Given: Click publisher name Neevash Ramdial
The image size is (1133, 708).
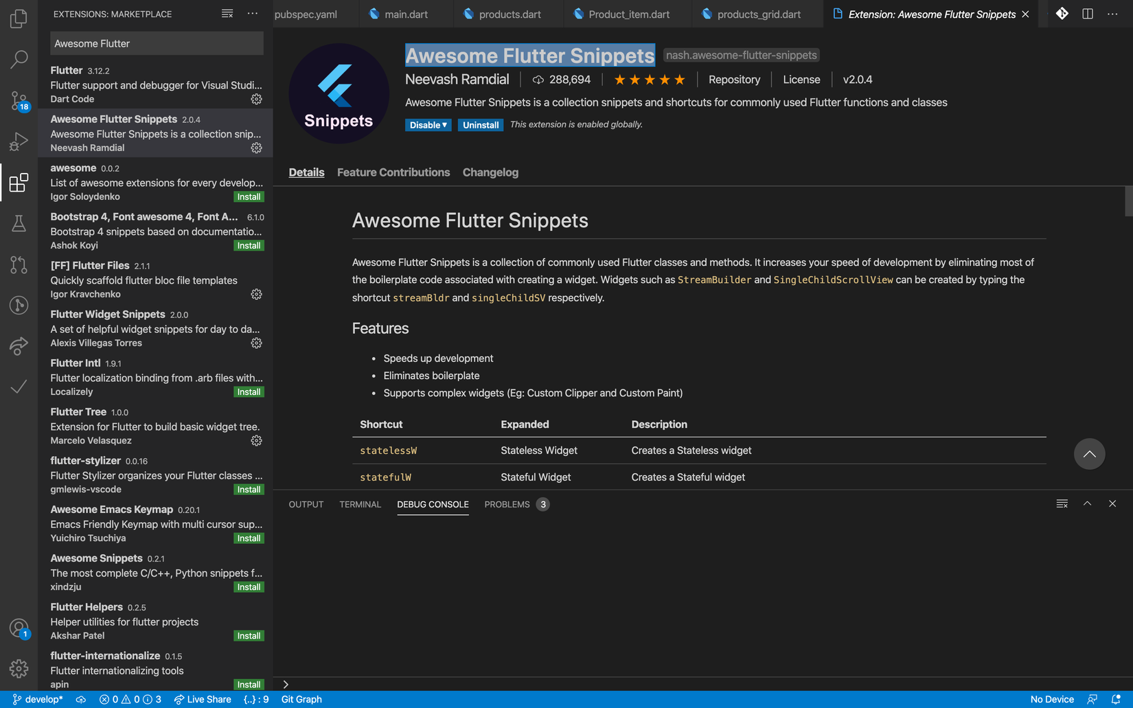Looking at the screenshot, I should pos(457,80).
